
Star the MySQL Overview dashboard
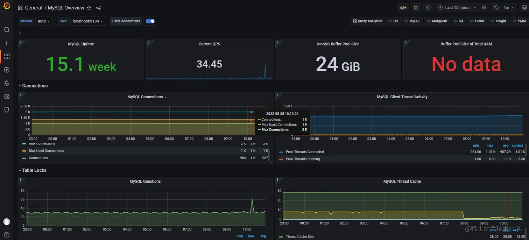[89, 8]
